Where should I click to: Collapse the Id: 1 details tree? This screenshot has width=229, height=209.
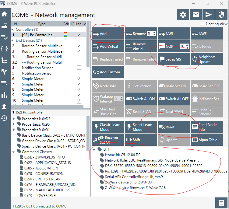pyautogui.click(x=94, y=150)
